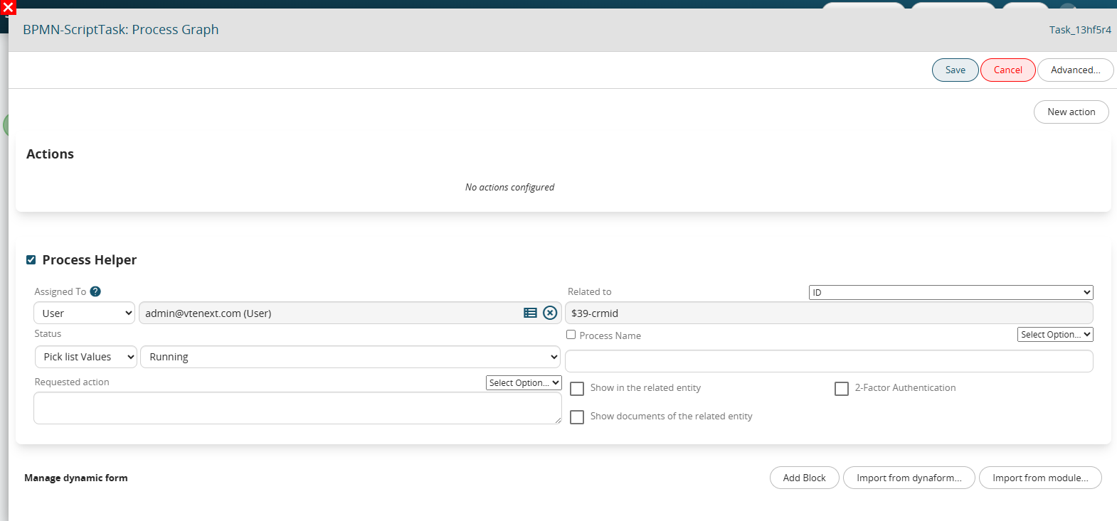
Task: Check Show documents of the related entity
Action: 577,417
